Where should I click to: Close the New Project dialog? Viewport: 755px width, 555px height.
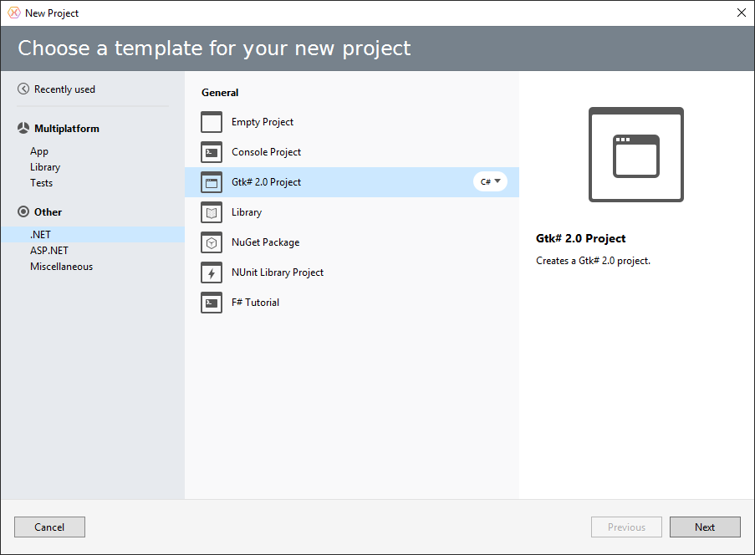[x=742, y=13]
